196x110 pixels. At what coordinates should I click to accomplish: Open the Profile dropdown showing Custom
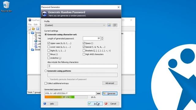click(75, 25)
